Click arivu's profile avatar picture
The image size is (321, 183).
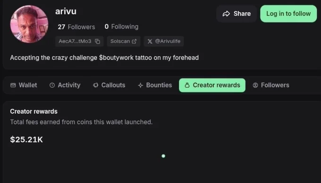coord(29,24)
